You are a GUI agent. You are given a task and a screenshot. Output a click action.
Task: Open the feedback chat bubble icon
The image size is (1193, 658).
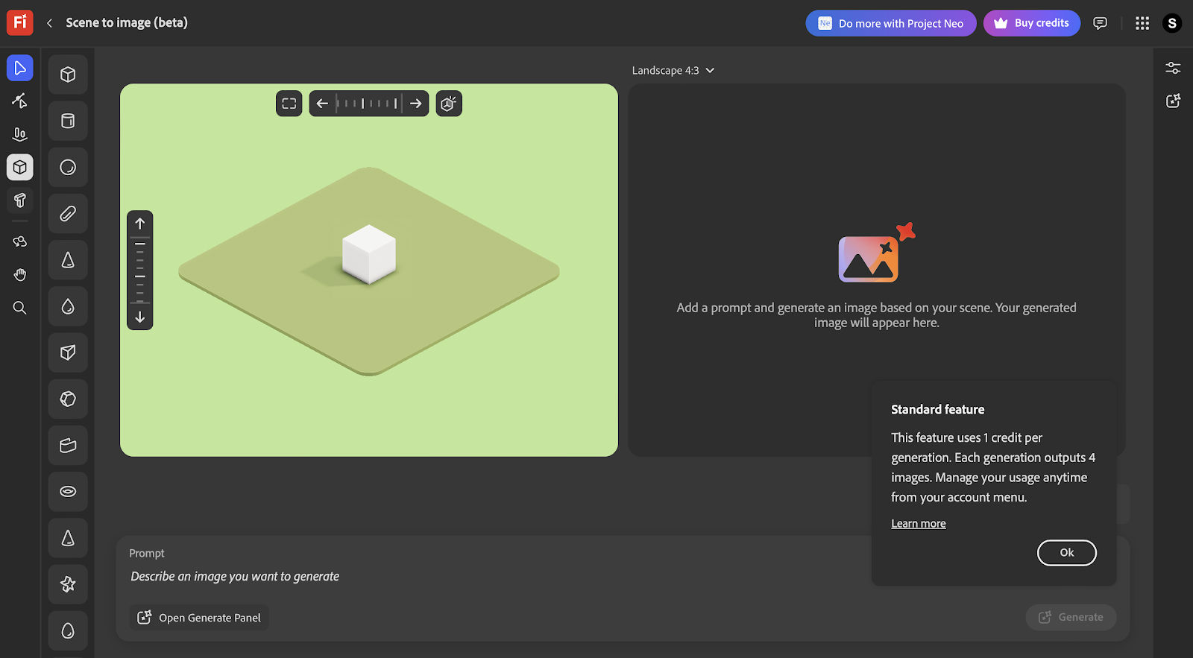[x=1100, y=23]
